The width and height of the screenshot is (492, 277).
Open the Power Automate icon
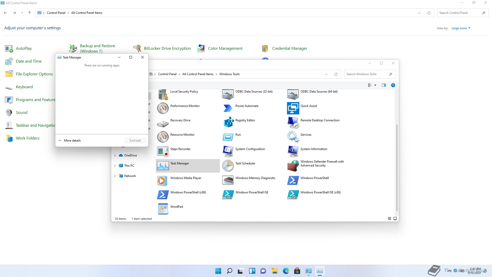click(x=228, y=108)
